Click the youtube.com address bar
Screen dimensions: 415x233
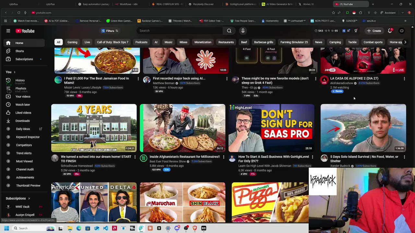tap(43, 13)
